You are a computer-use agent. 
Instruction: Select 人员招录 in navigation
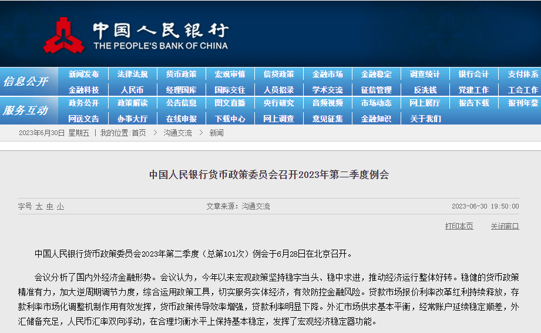point(279,90)
